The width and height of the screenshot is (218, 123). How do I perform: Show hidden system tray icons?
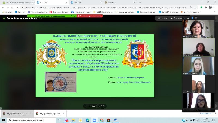(x=187, y=120)
